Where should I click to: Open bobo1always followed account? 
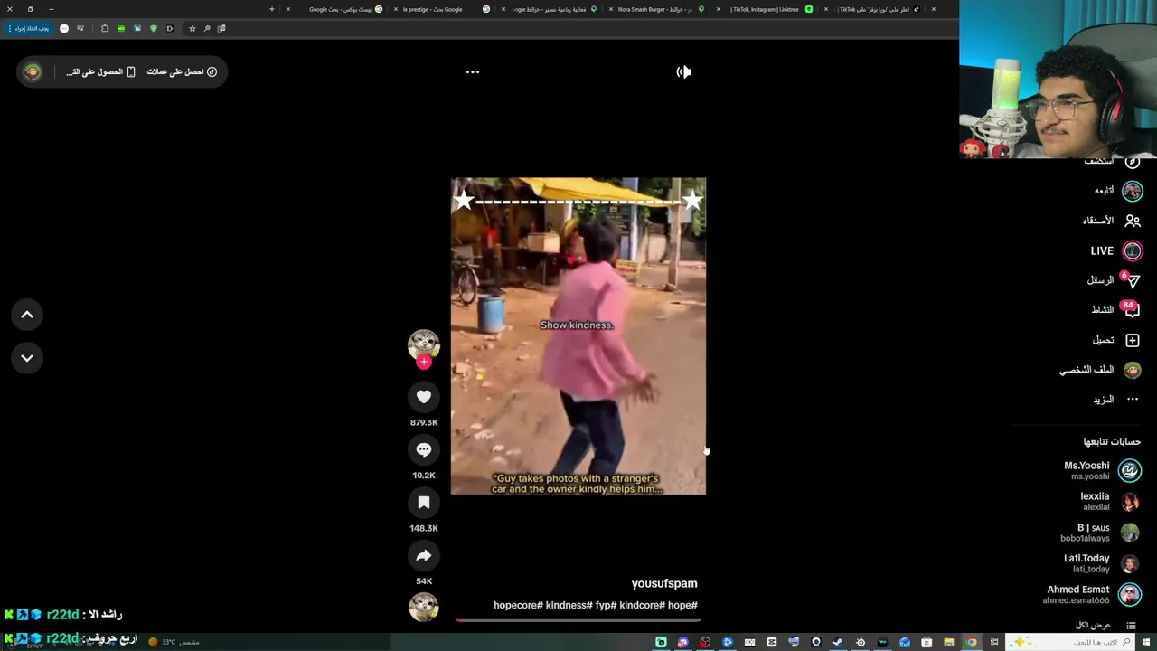1100,533
